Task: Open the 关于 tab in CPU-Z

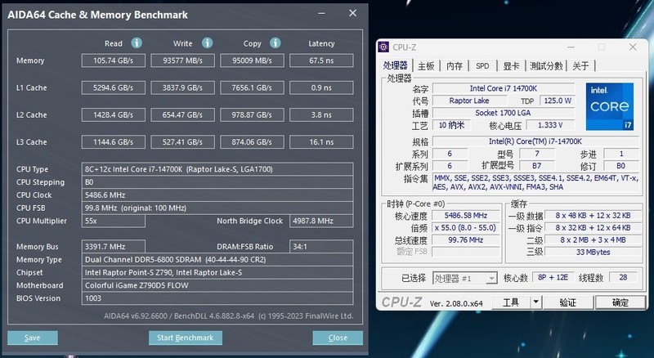Action: coord(580,66)
